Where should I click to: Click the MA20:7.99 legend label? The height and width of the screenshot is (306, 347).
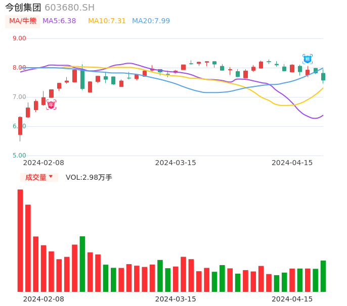pyautogui.click(x=151, y=21)
